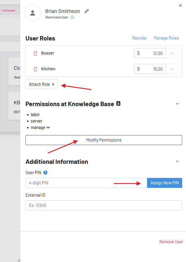Screen dimensions: 186x262
Task: Click the Remove User link
Action: [x=171, y=242]
